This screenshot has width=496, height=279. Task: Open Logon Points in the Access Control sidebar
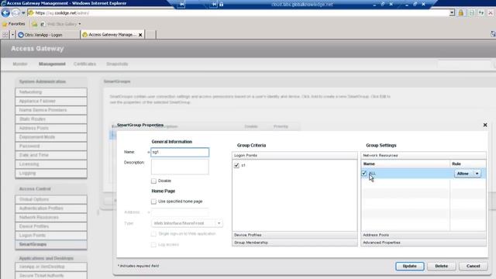[51, 236]
